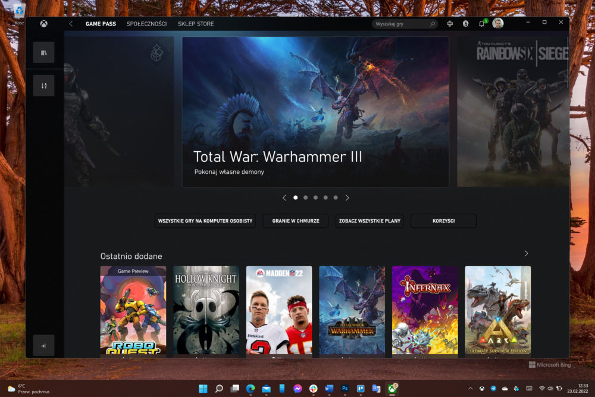Click the magnifier icon in the game search box
Image resolution: width=595 pixels, height=397 pixels.
pyautogui.click(x=432, y=24)
